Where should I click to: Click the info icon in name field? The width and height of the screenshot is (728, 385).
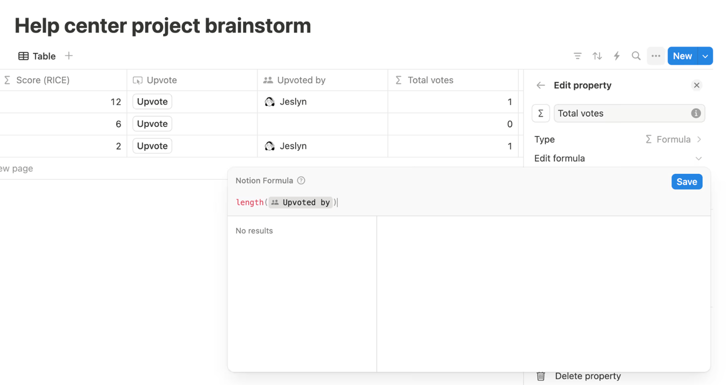(695, 113)
